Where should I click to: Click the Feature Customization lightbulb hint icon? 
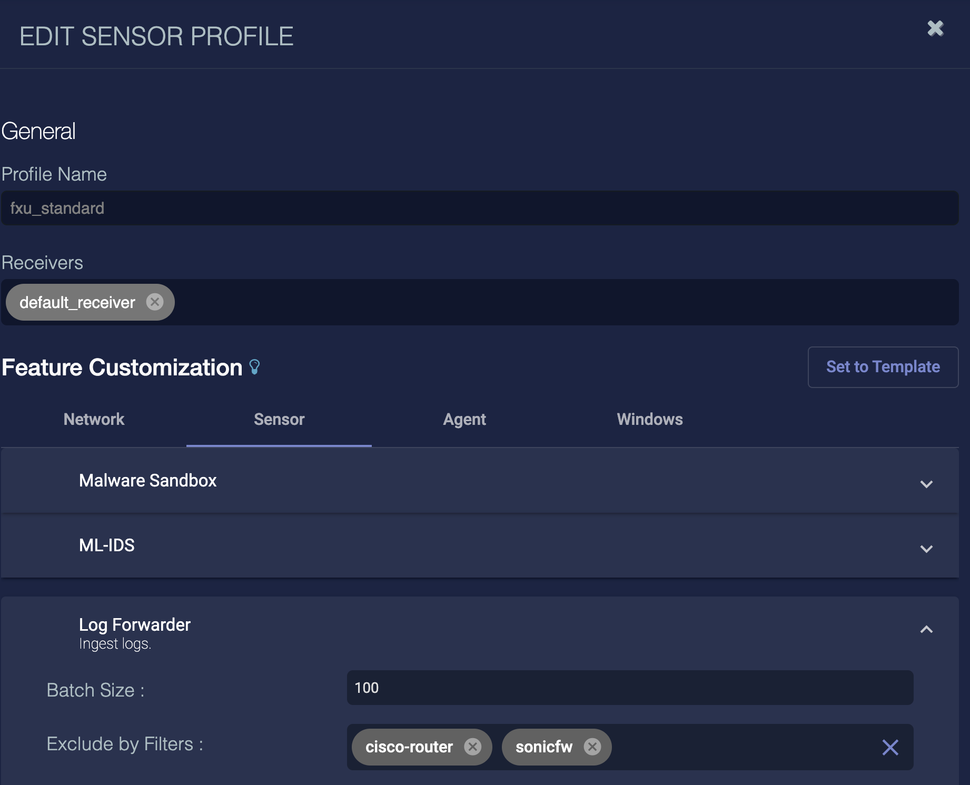(254, 367)
